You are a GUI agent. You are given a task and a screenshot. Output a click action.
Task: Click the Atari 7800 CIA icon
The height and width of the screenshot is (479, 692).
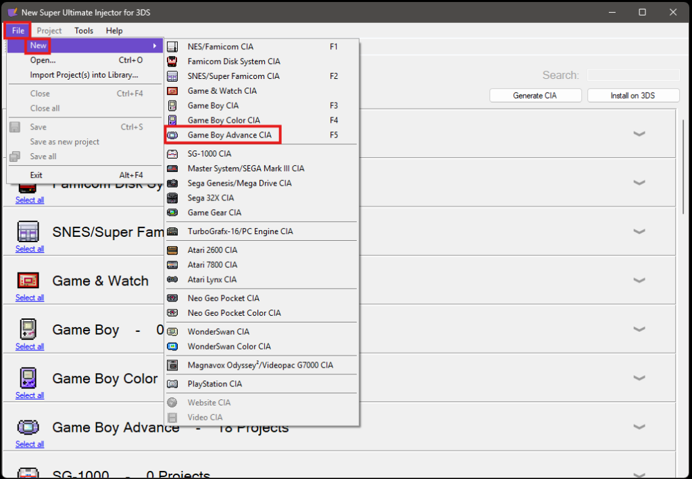(x=172, y=265)
